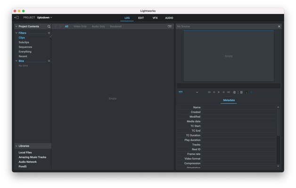Play the source viewer
Image resolution: width=296 pixels, height=188 pixels.
coord(219,92)
